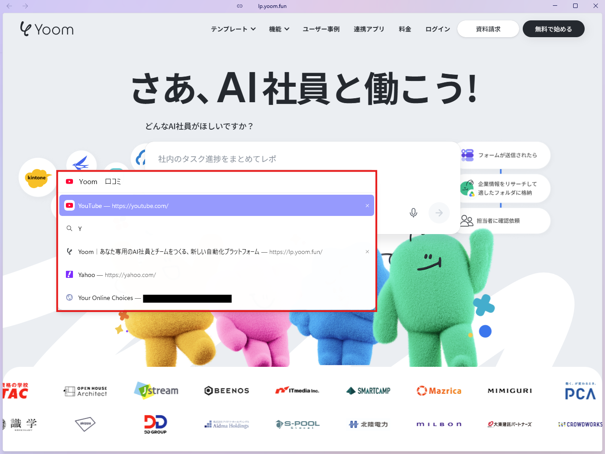Click the Mazrica company logo
The width and height of the screenshot is (605, 454).
click(439, 391)
